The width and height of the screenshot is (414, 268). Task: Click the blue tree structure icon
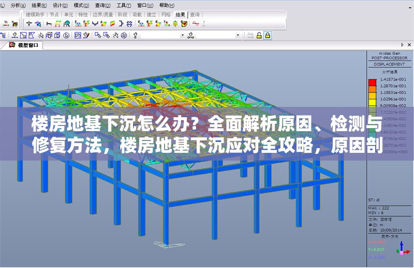click(3, 35)
